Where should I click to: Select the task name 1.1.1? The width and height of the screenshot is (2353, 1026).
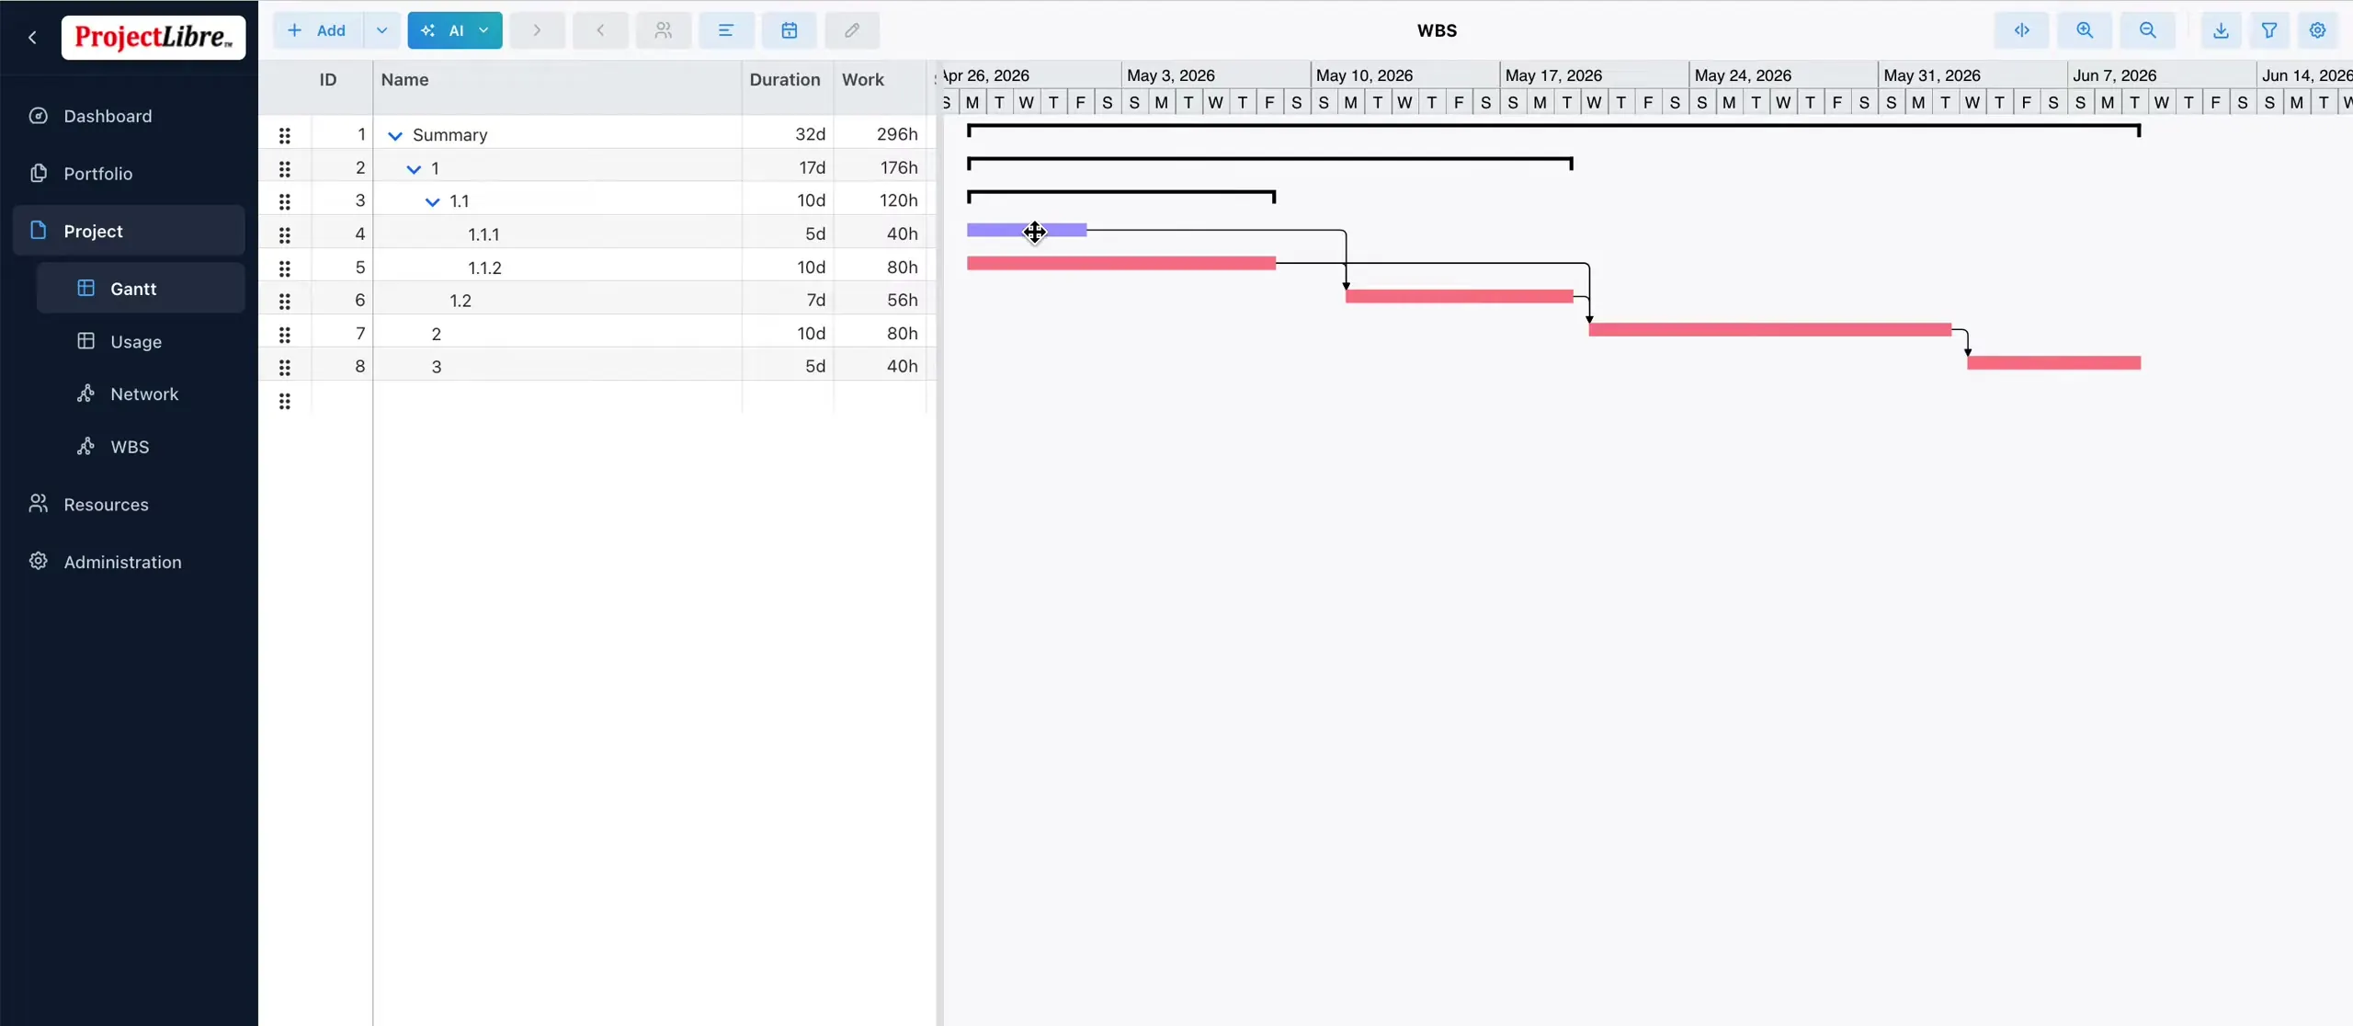point(483,234)
